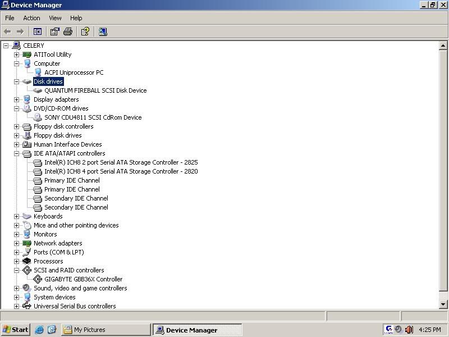Image resolution: width=449 pixels, height=337 pixels.
Task: Click the Gigabyte tray icon
Action: [389, 329]
